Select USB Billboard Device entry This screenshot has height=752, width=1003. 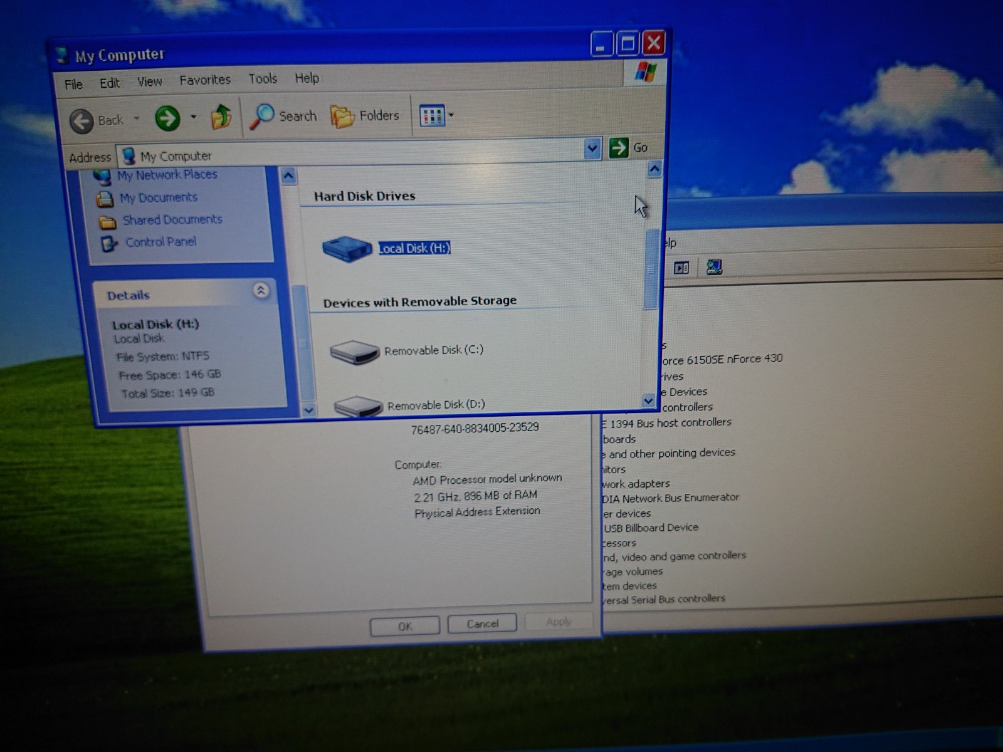[651, 528]
